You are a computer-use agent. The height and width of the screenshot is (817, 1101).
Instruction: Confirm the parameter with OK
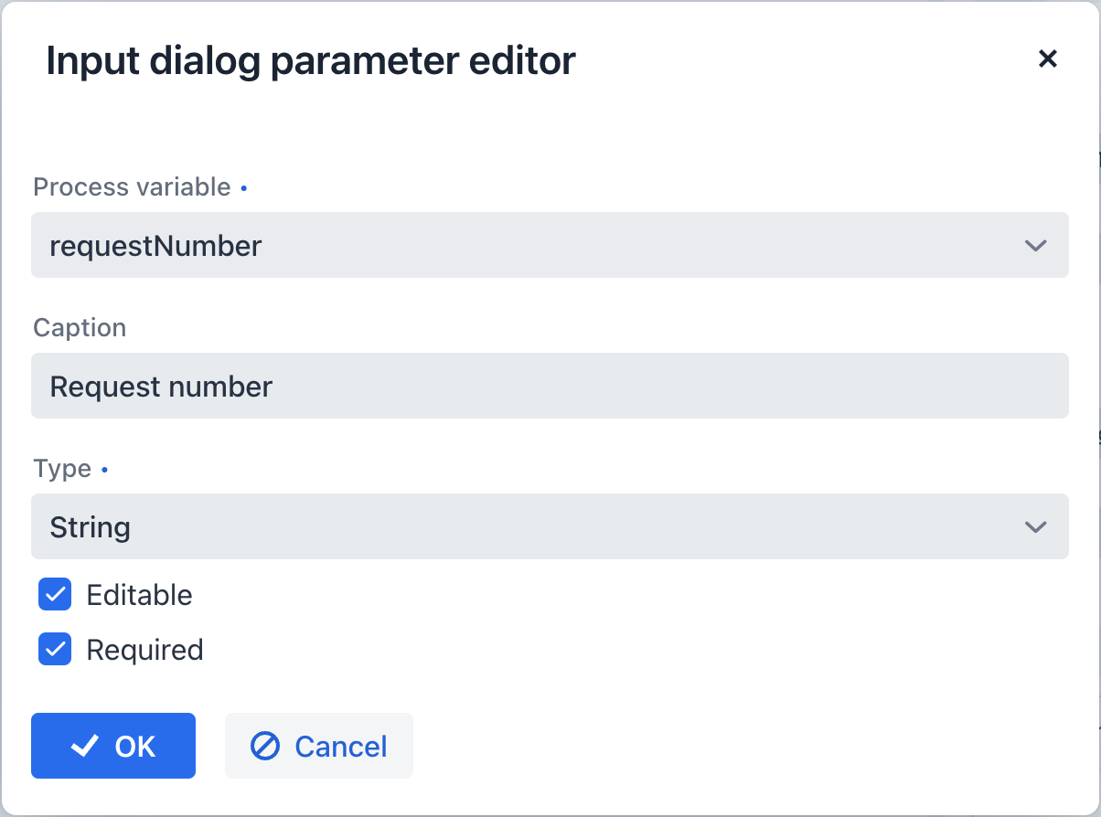coord(113,746)
